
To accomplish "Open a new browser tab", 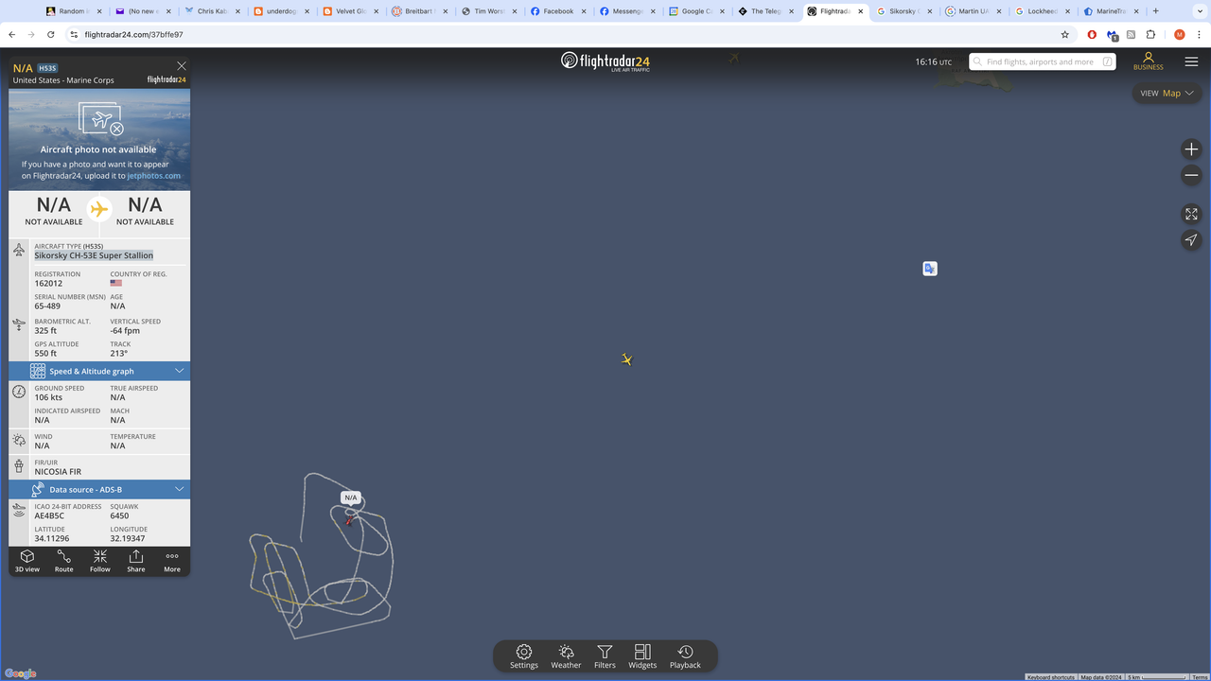I will point(1155,11).
